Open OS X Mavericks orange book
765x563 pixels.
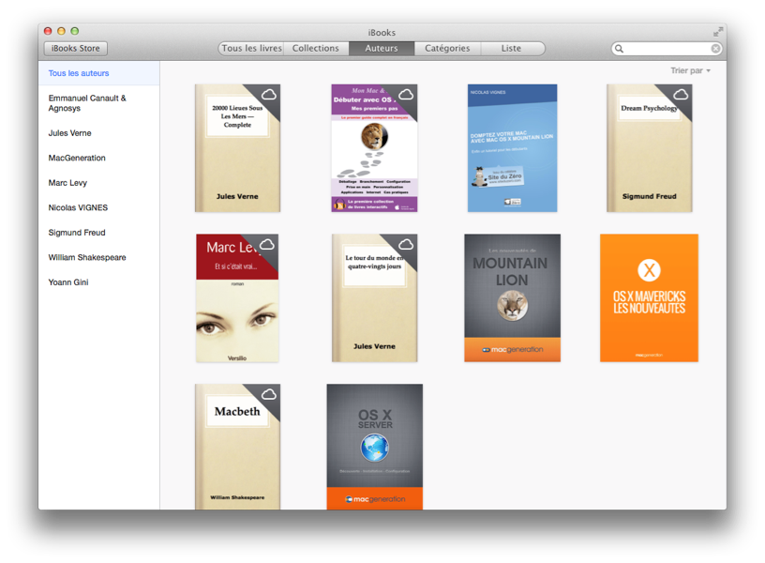click(649, 297)
